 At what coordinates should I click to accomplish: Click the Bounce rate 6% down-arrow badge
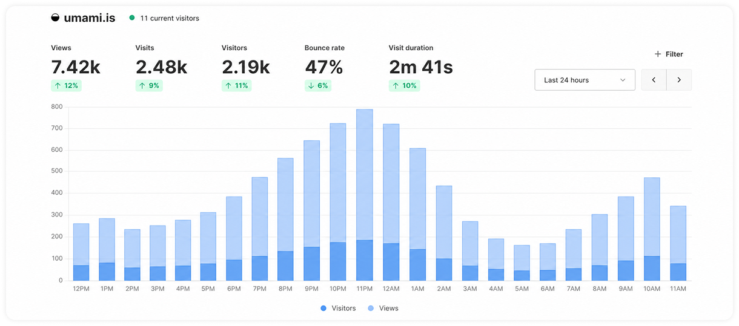(318, 86)
